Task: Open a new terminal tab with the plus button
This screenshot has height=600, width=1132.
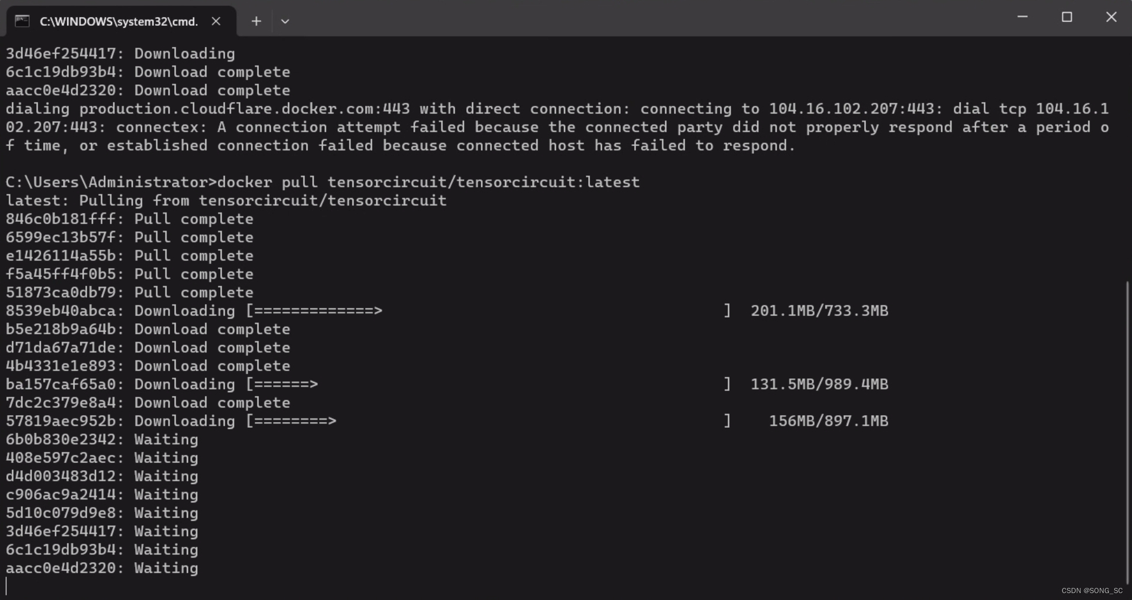Action: coord(256,21)
